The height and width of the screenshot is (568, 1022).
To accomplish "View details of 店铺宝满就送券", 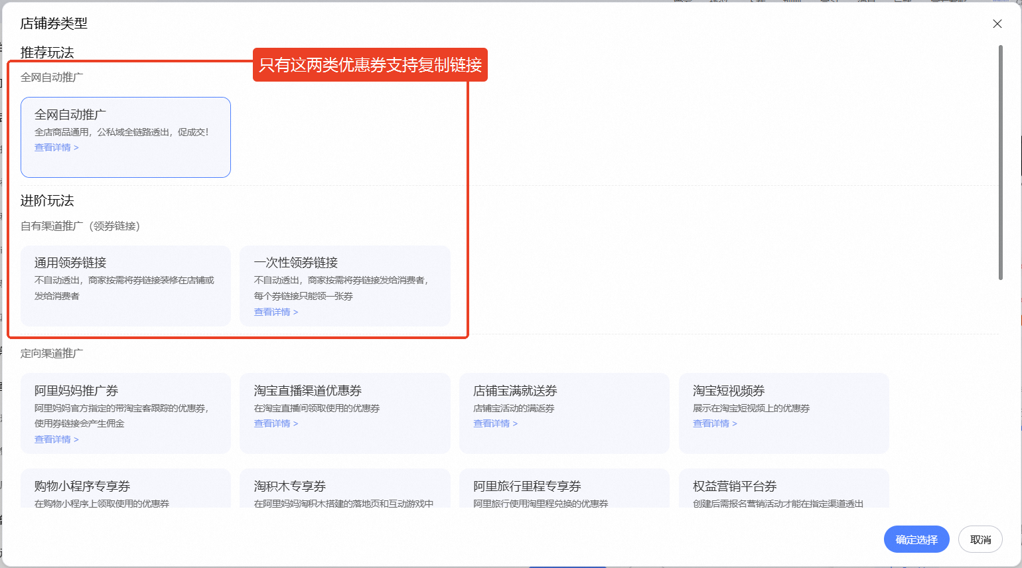I will pos(495,424).
